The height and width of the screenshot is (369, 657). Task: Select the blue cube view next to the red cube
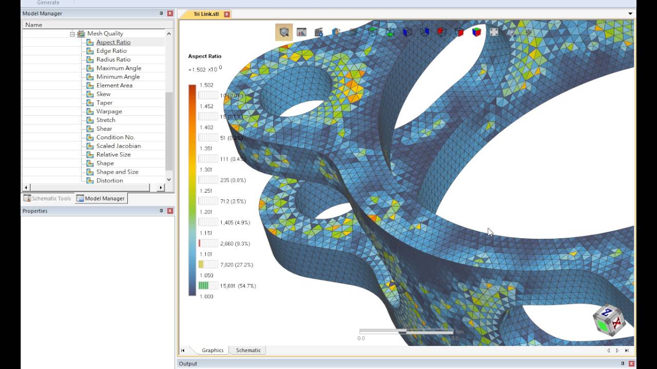424,32
